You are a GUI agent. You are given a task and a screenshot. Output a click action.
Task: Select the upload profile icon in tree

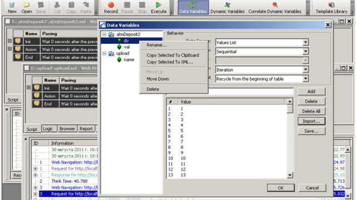coord(111,53)
